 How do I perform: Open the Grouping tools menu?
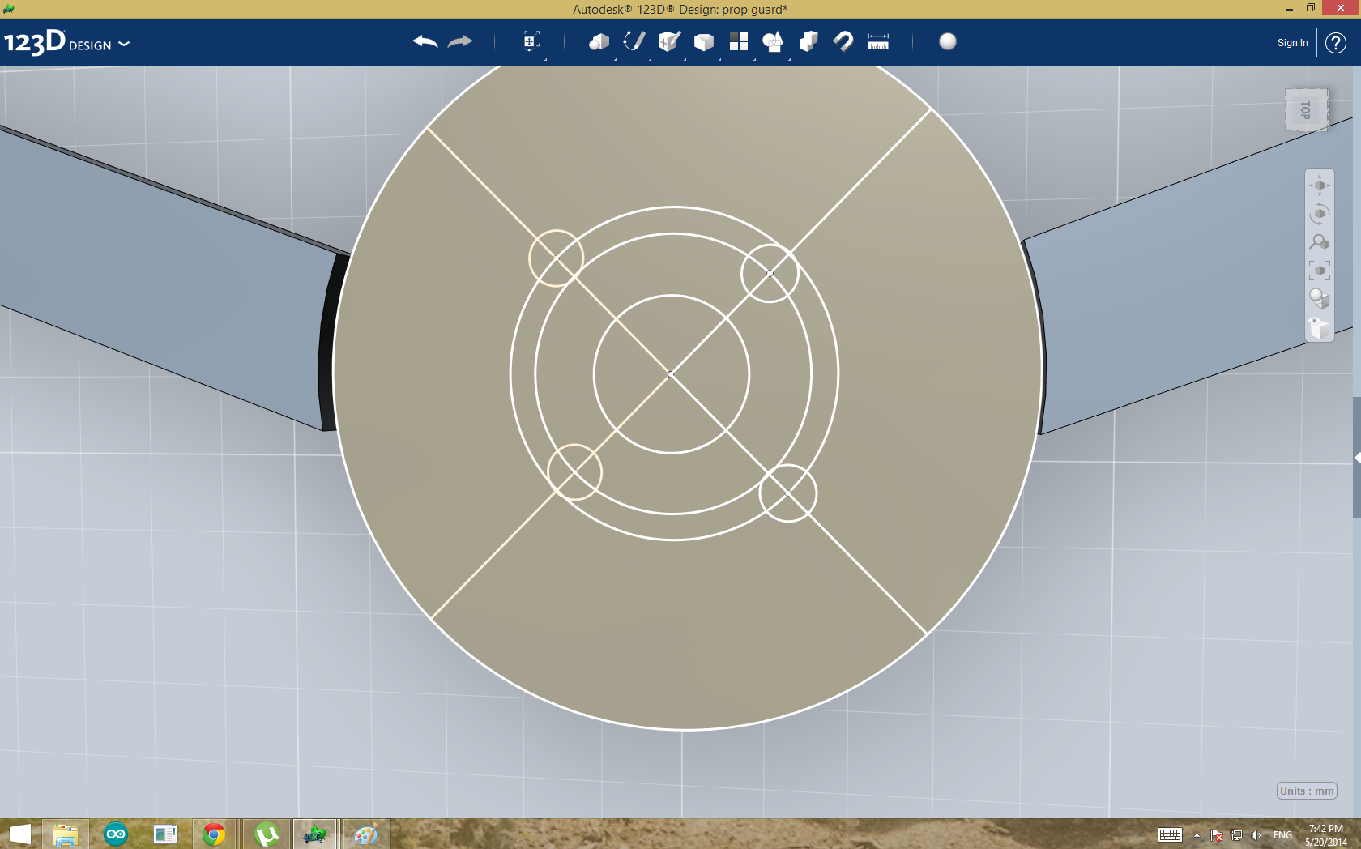(x=774, y=42)
